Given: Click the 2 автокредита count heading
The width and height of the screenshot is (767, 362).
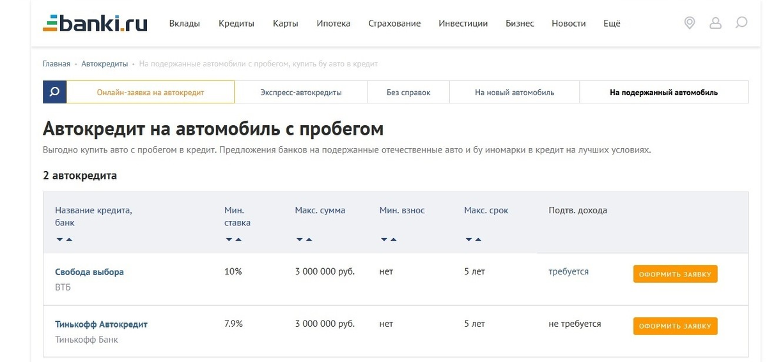Looking at the screenshot, I should click(80, 176).
